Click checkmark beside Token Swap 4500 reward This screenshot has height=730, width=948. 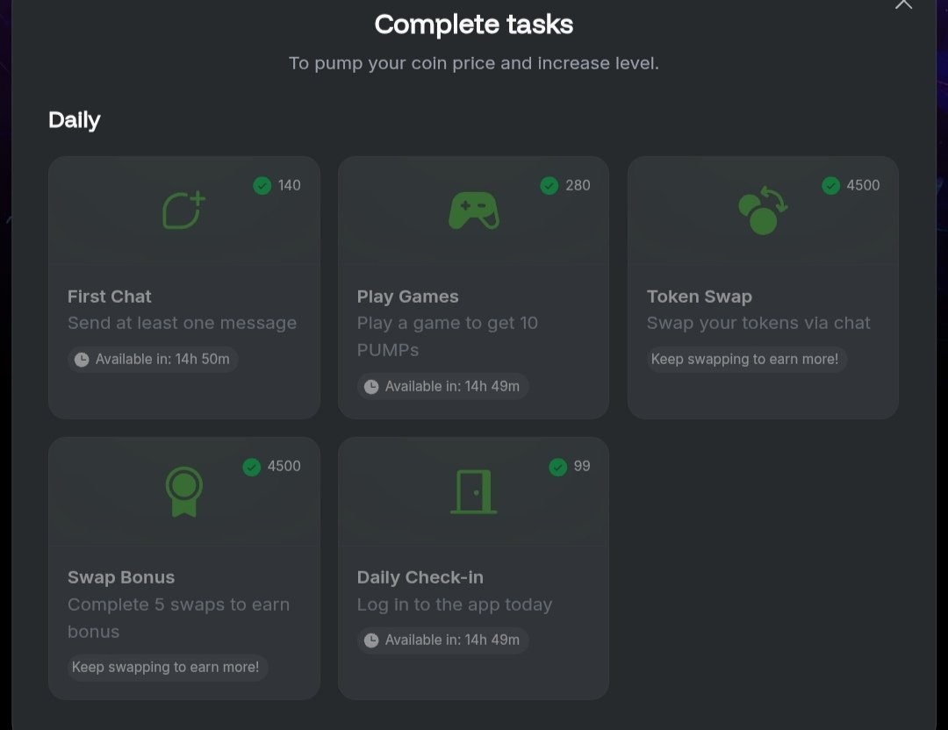pos(830,185)
